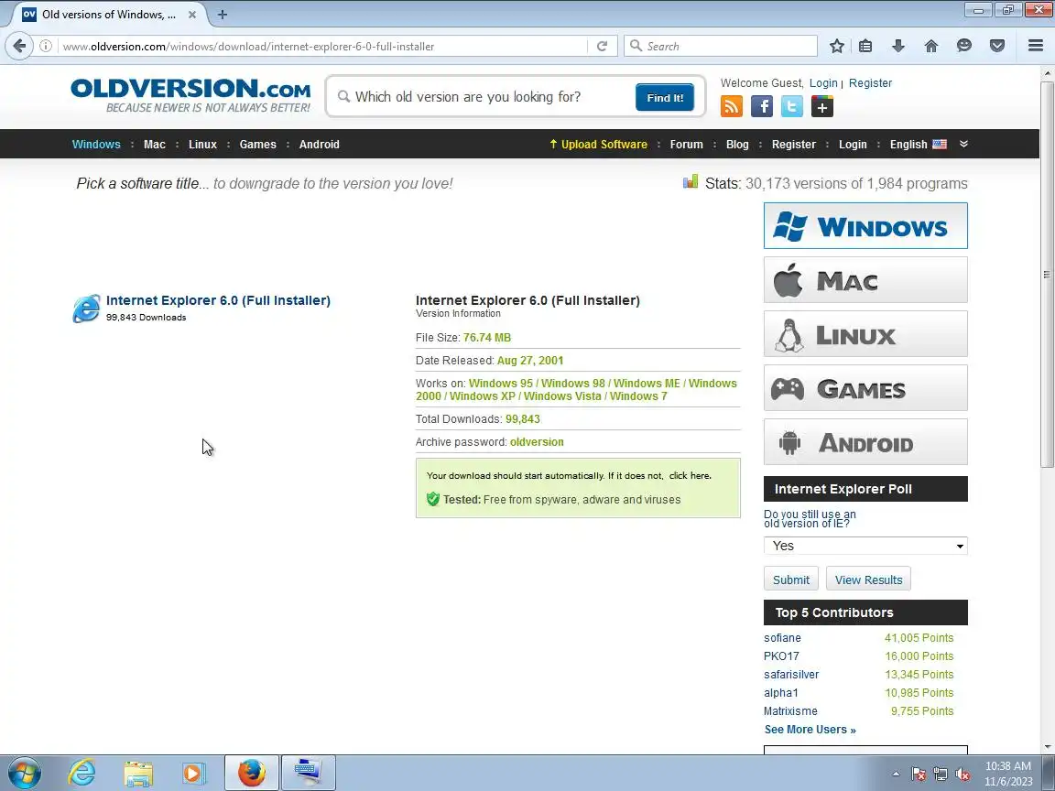Open the network tray icon

pyautogui.click(x=941, y=775)
